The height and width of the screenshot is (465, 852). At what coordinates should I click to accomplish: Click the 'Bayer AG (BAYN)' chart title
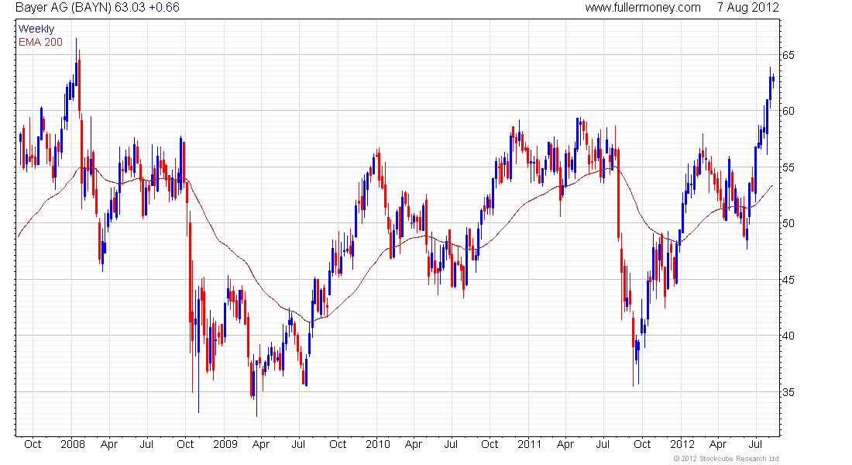click(63, 7)
